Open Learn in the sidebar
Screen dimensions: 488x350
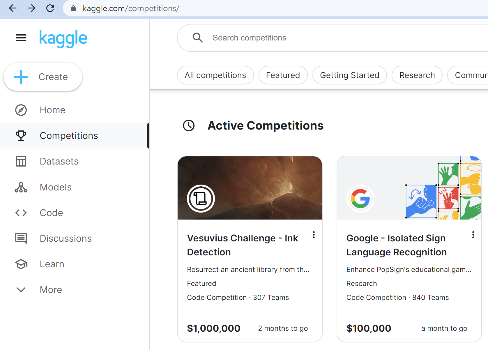(75, 264)
